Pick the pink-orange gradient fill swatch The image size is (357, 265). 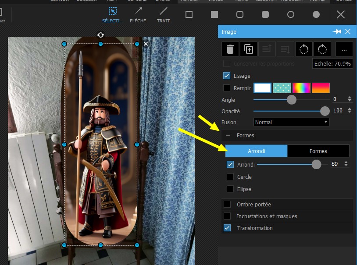click(321, 88)
